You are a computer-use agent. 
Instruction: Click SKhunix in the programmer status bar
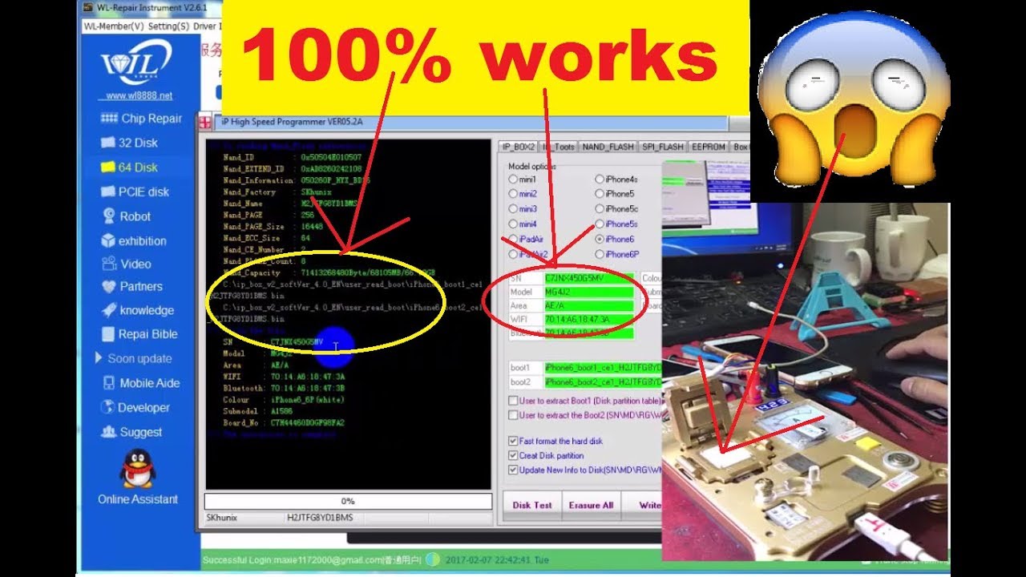222,518
